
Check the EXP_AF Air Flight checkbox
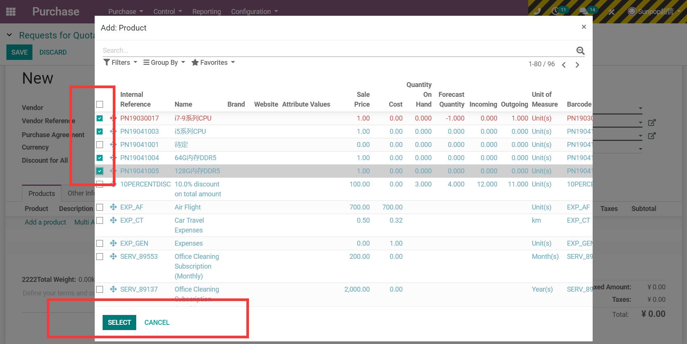tap(100, 207)
